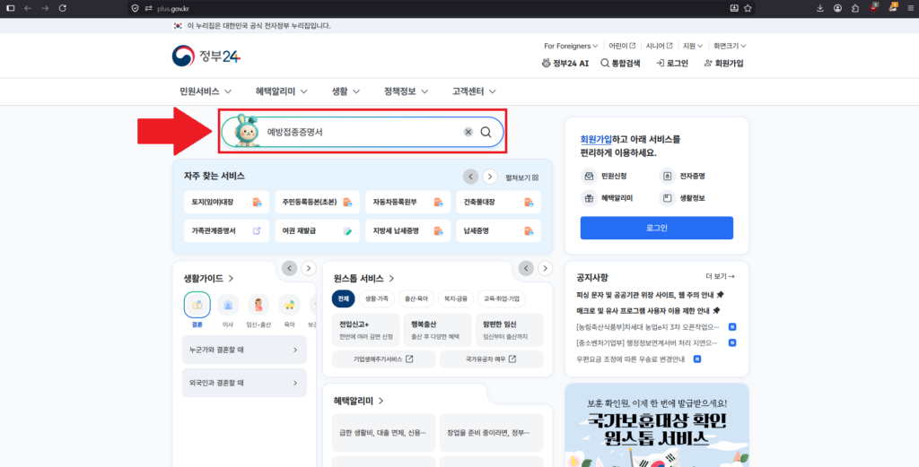Open browser account profile icon
Image resolution: width=919 pixels, height=467 pixels.
837,8
